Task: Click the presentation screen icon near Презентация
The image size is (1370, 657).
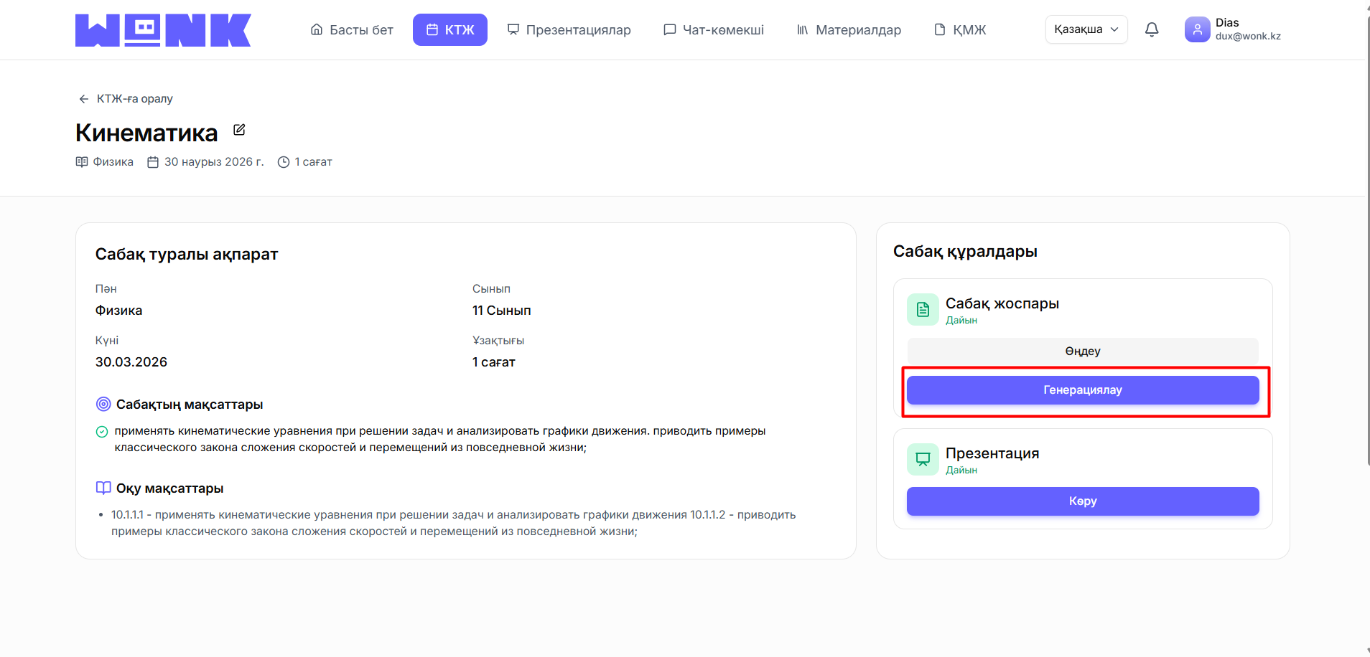Action: point(923,459)
